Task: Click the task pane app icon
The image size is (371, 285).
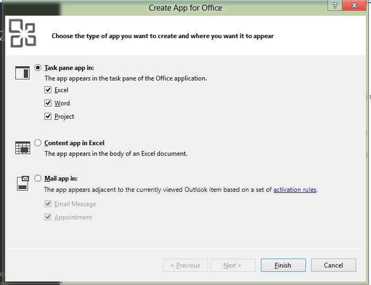Action: click(22, 73)
